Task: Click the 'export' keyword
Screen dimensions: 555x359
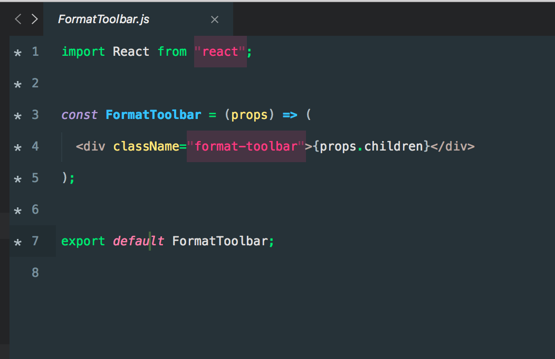Action: (83, 242)
